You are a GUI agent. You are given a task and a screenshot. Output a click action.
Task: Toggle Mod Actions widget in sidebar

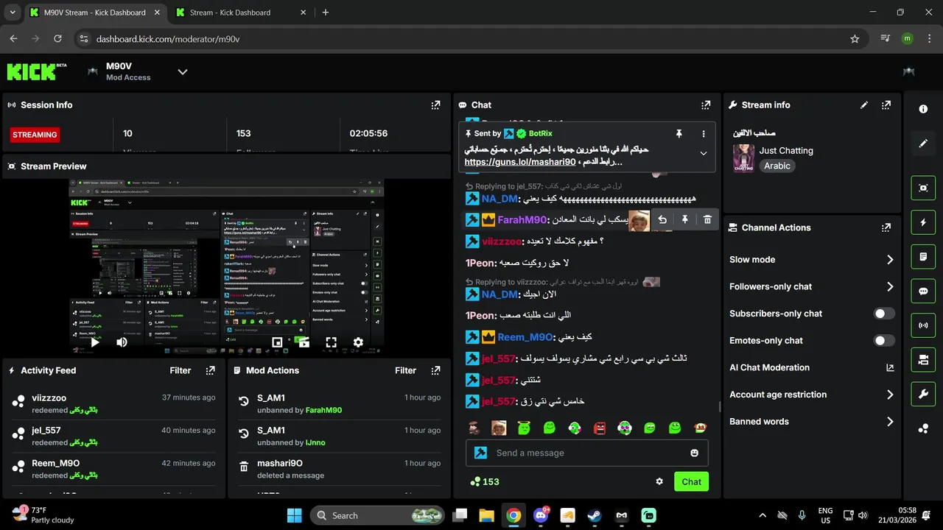click(923, 257)
